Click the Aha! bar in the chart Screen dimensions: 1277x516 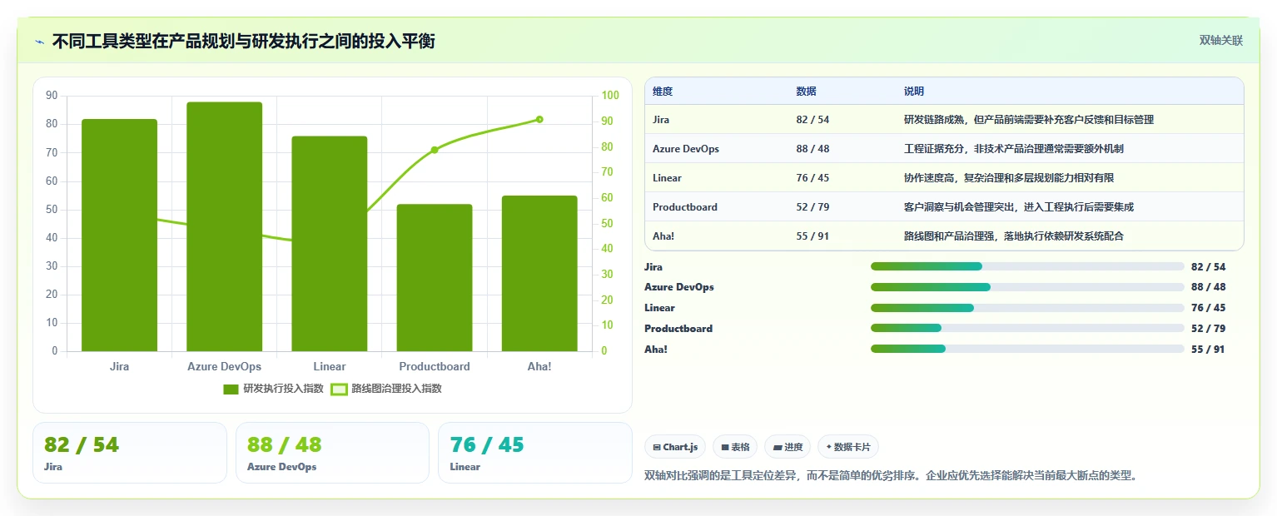[539, 274]
